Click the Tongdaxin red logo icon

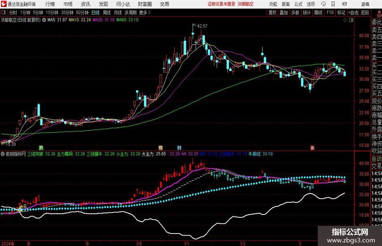[4, 4]
